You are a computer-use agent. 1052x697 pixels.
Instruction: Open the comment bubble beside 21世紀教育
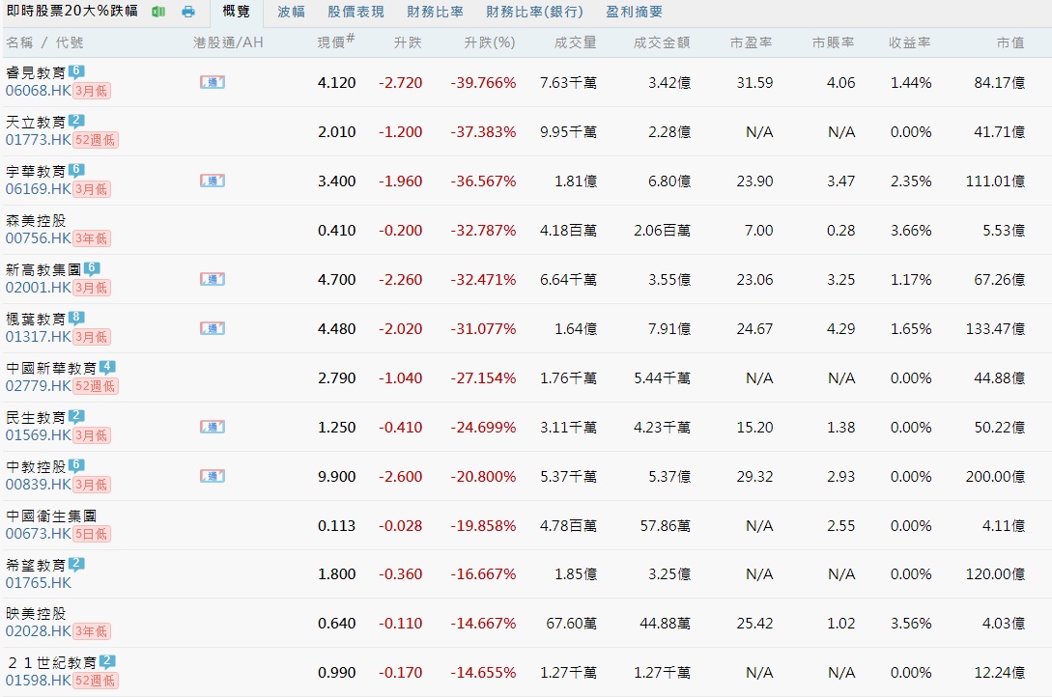[107, 662]
